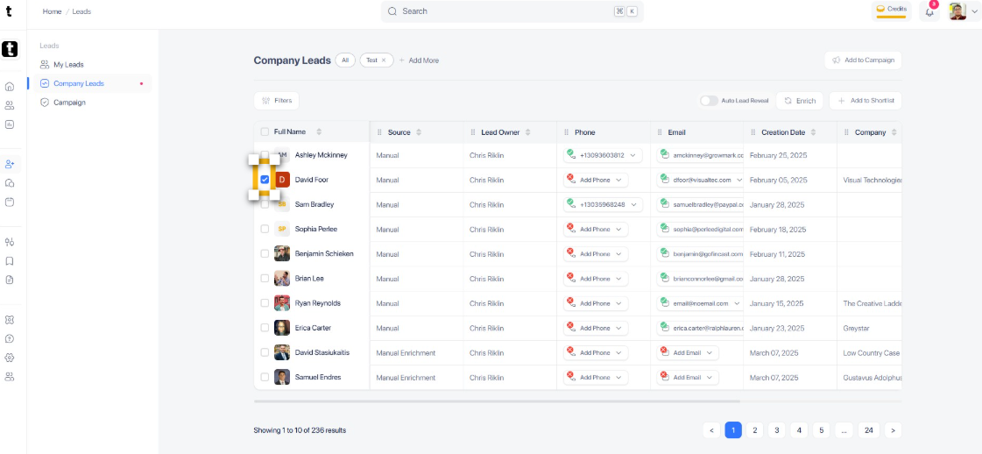982x454 pixels.
Task: Expand Sam Bradley's phone number dropdown
Action: (x=632, y=204)
